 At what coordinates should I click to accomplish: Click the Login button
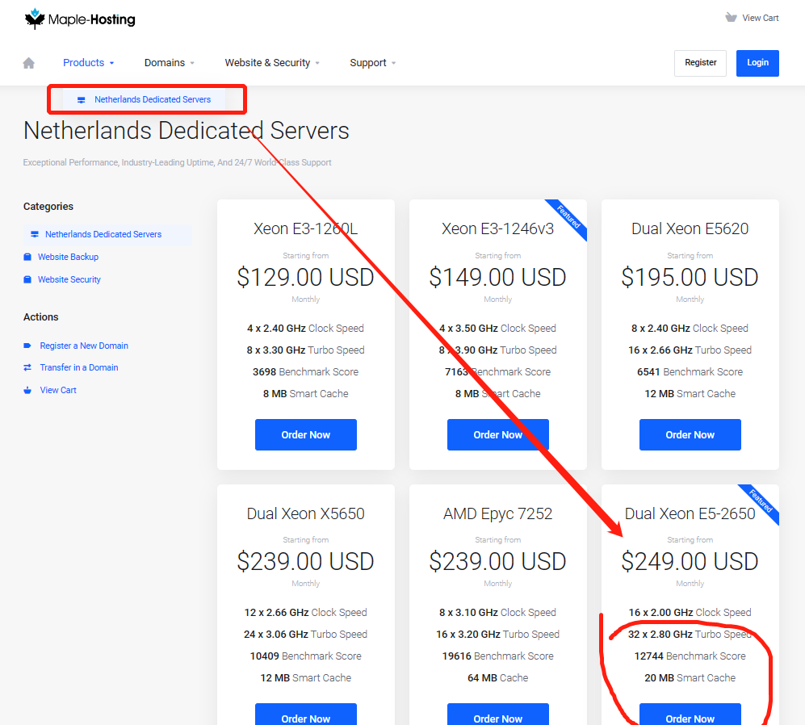point(757,63)
